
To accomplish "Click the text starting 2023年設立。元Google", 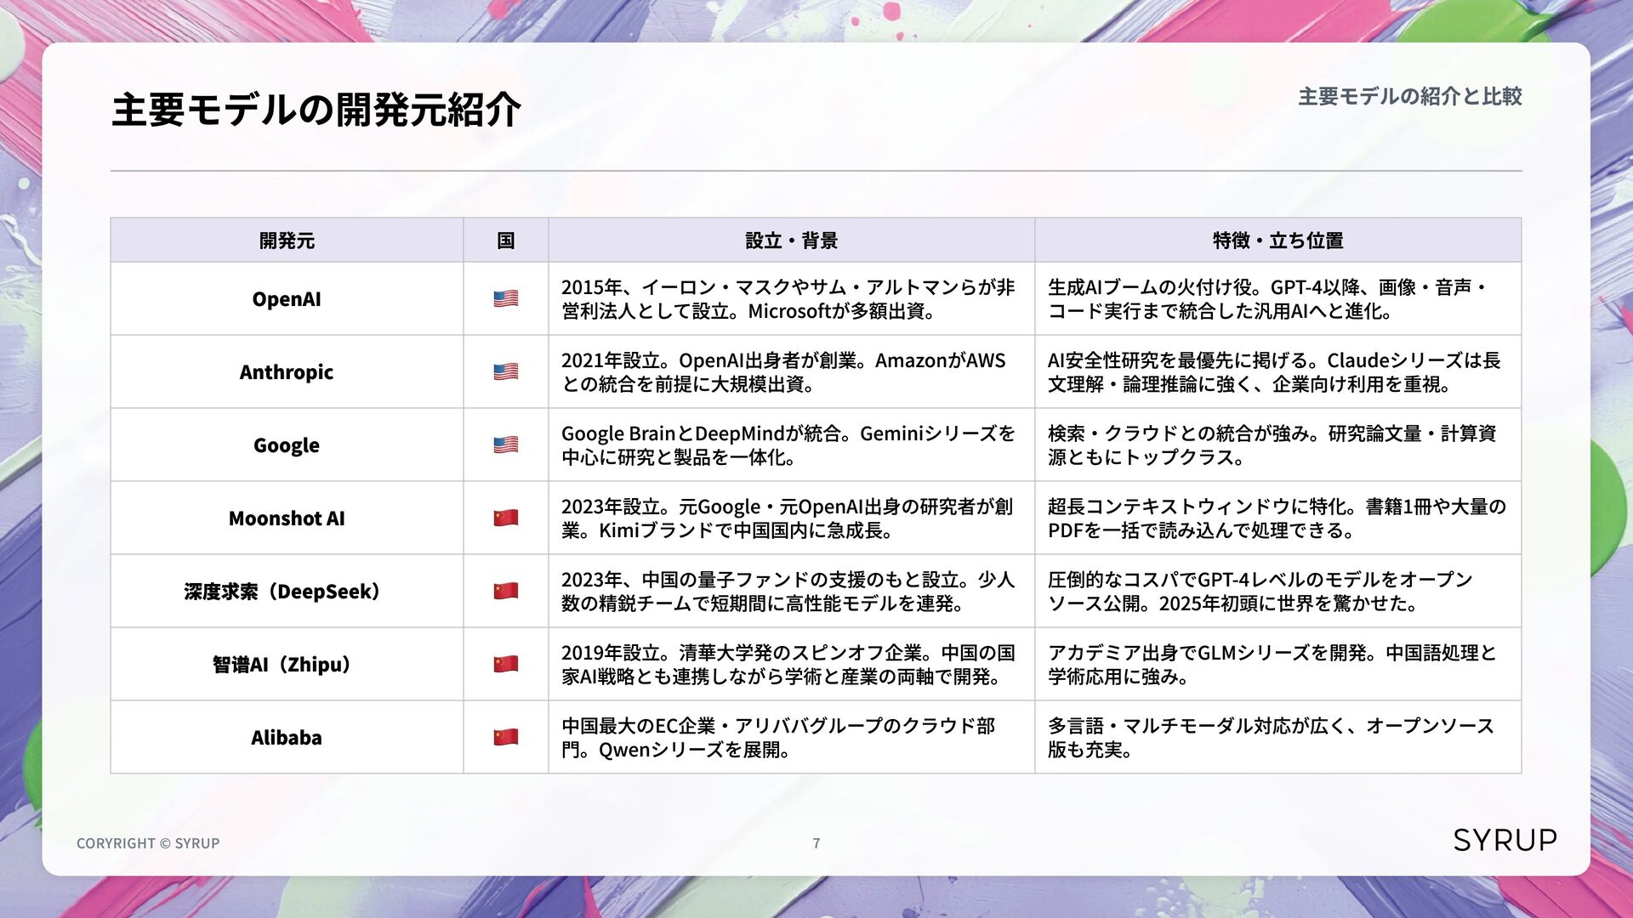I will click(x=788, y=518).
